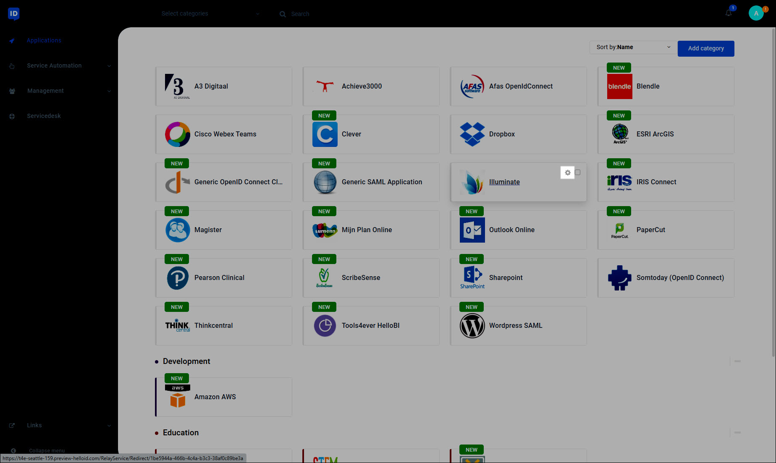Open the Select categories dropdown
The height and width of the screenshot is (463, 776).
(210, 13)
